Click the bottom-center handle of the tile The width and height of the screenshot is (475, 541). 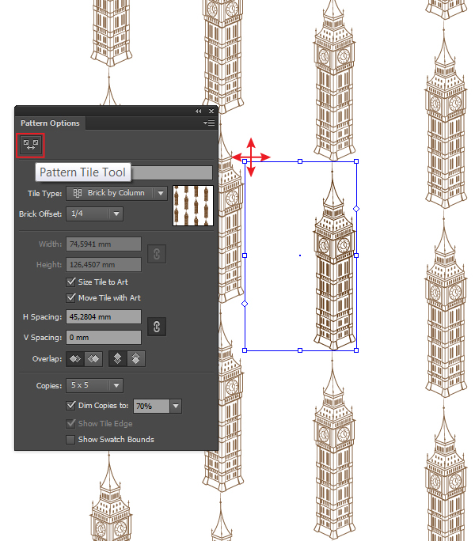click(x=300, y=350)
